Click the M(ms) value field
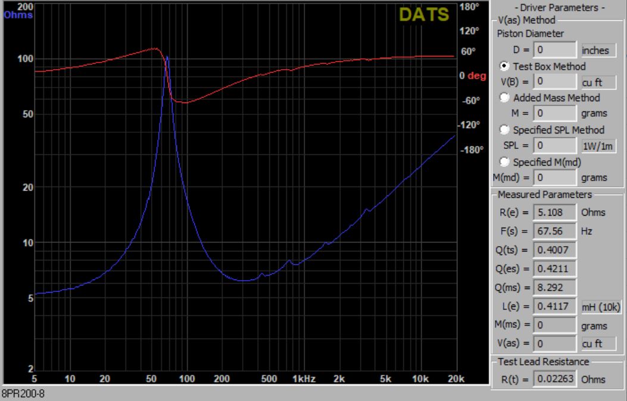The width and height of the screenshot is (627, 401). 554,325
